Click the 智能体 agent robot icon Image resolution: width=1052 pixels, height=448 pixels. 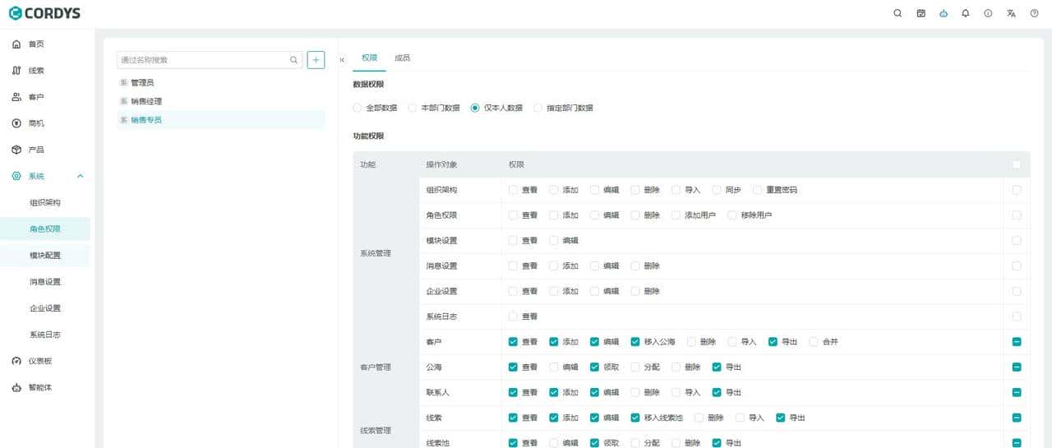[16, 387]
